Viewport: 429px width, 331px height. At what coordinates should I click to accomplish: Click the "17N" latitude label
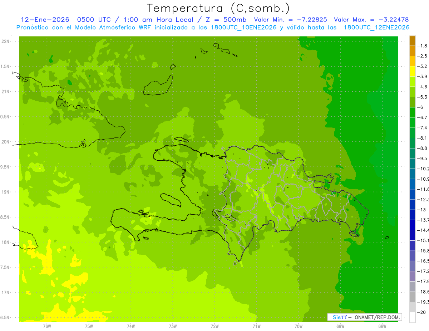[5, 292]
